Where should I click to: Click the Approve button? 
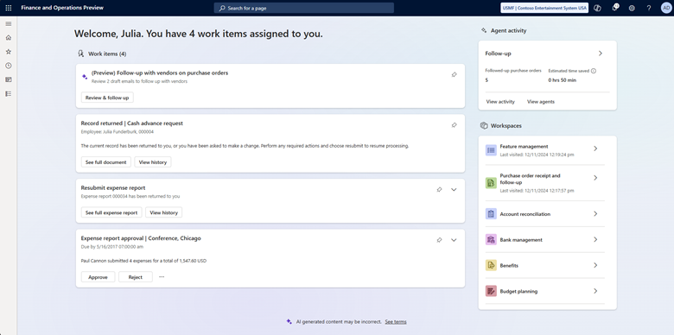[98, 277]
